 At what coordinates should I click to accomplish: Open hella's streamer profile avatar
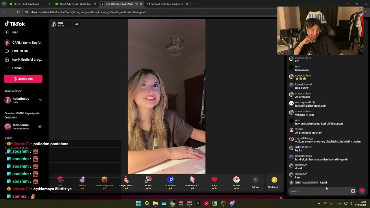[x=53, y=24]
